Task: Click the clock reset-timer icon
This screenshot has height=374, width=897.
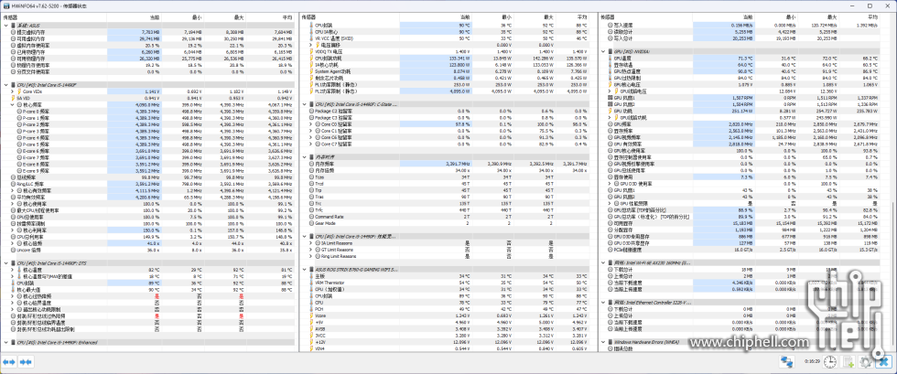Action: pyautogui.click(x=830, y=361)
